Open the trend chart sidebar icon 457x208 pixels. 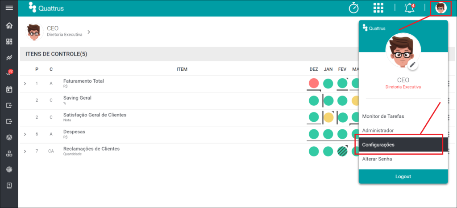(x=9, y=57)
